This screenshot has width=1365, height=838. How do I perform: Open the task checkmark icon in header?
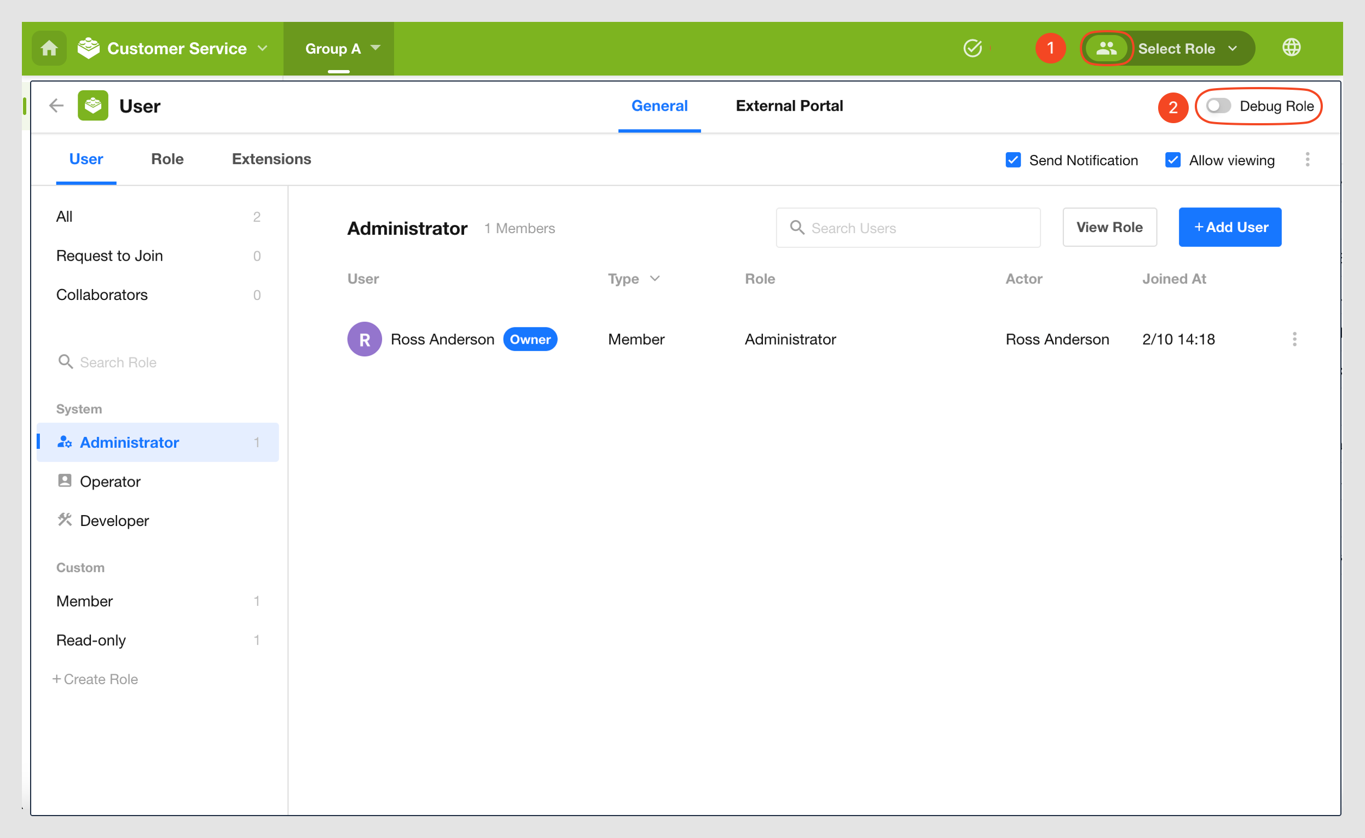pos(973,48)
